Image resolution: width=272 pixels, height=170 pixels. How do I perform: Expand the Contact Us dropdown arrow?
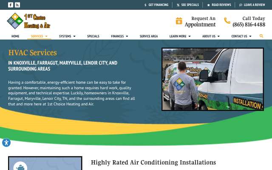click(250, 36)
